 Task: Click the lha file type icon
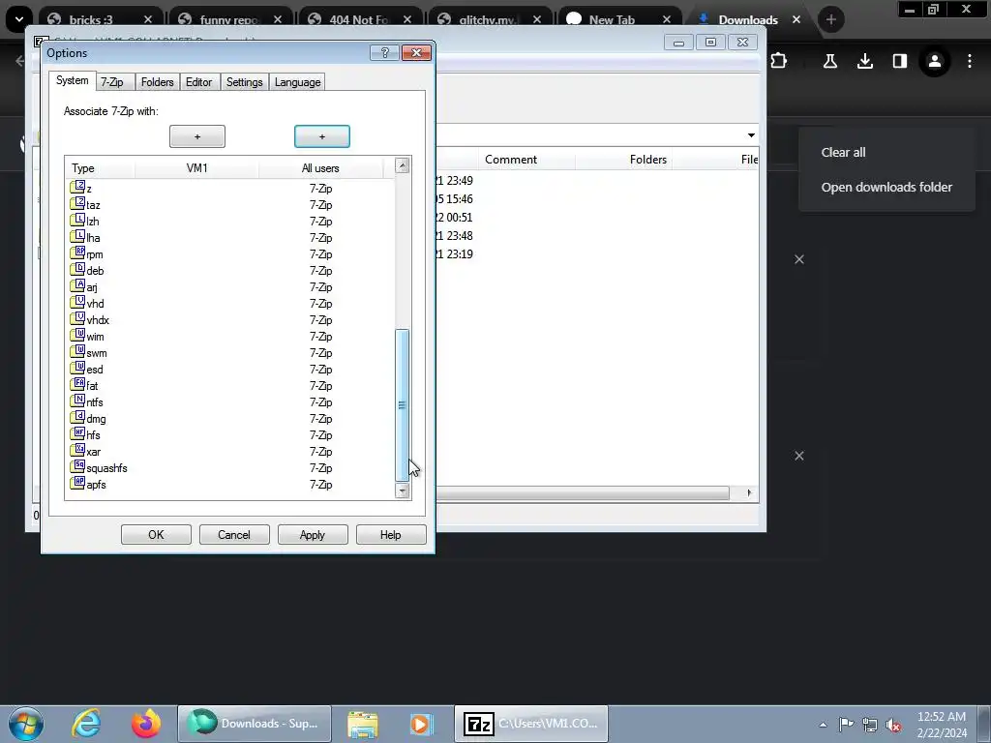(77, 237)
